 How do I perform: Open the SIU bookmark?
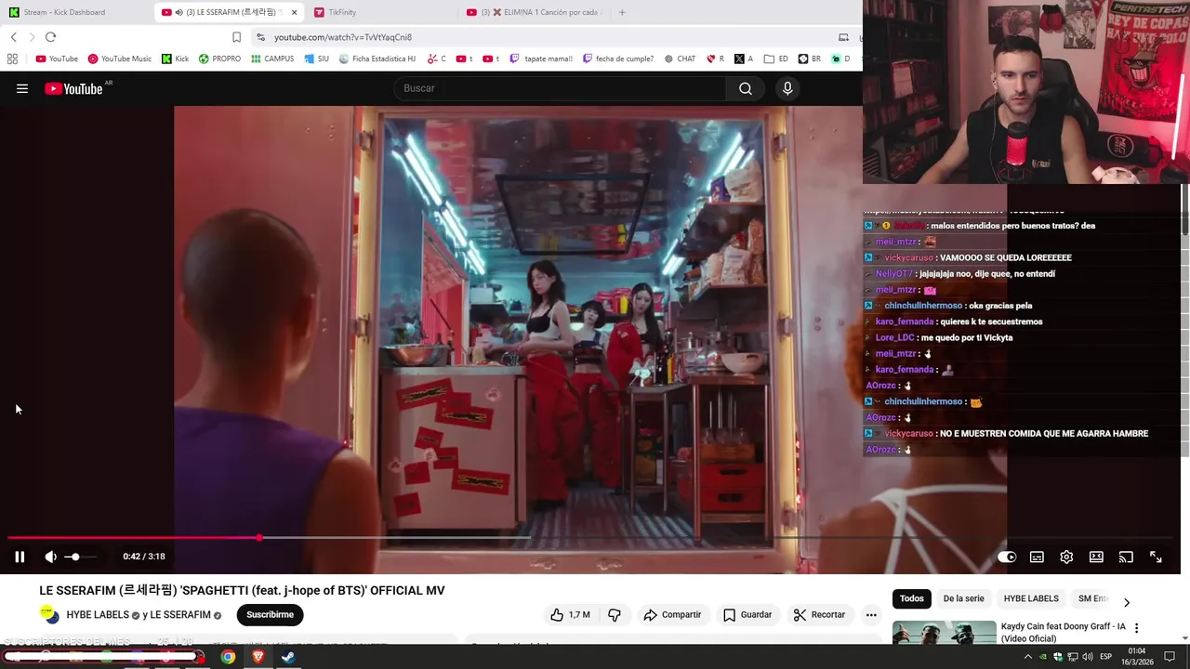(x=317, y=59)
